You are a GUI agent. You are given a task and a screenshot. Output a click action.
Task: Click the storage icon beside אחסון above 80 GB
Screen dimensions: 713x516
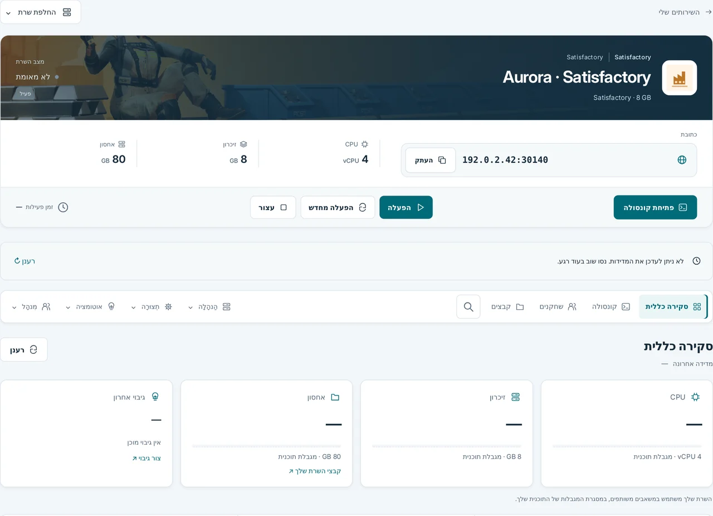[122, 144]
